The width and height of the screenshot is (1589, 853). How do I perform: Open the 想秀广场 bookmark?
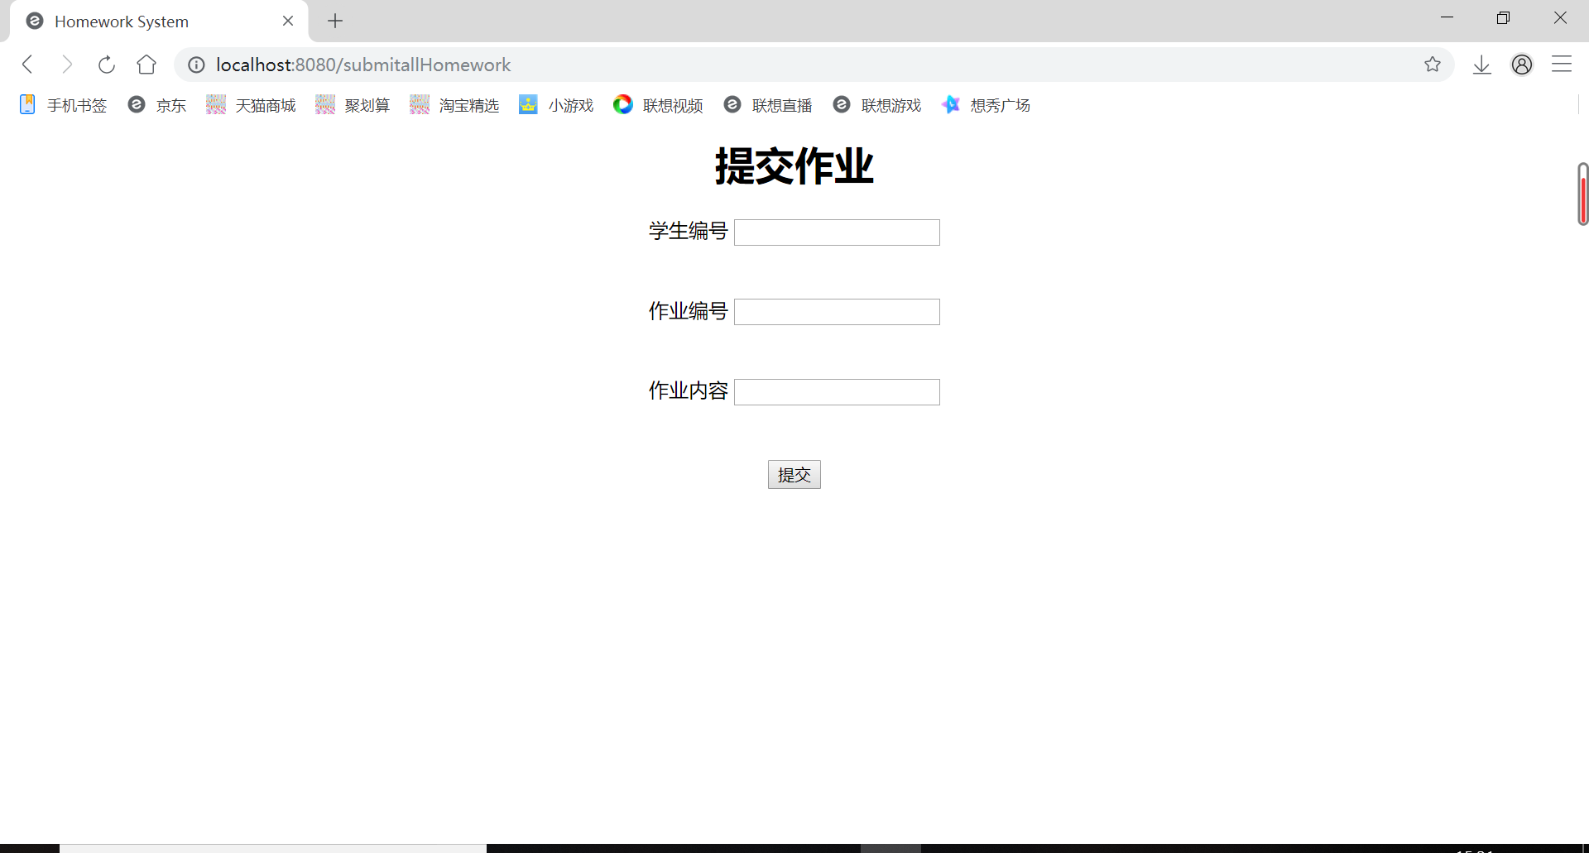999,105
